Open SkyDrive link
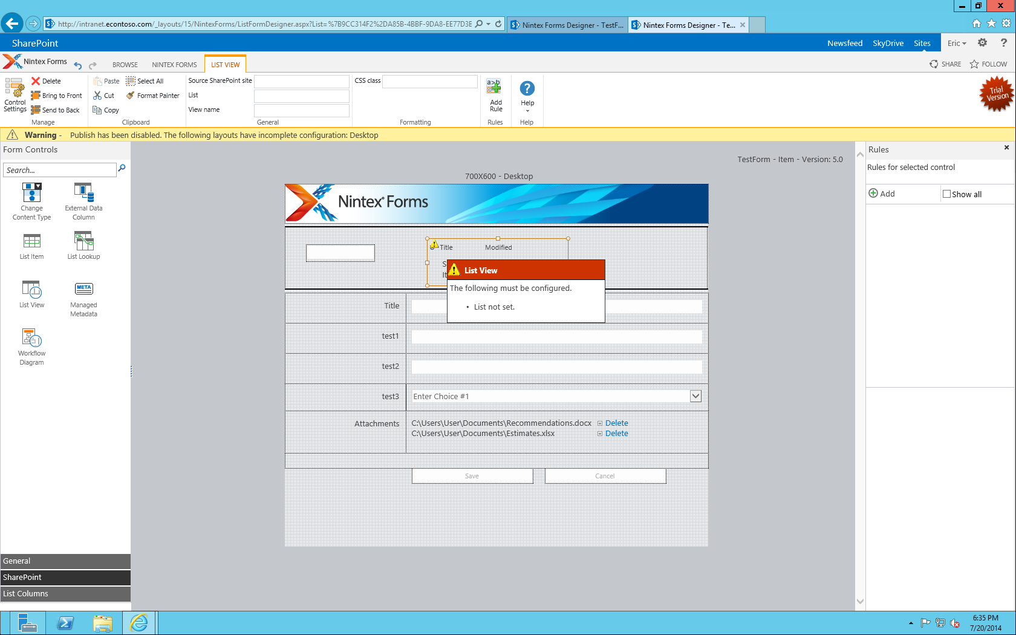The height and width of the screenshot is (635, 1016). [888, 43]
